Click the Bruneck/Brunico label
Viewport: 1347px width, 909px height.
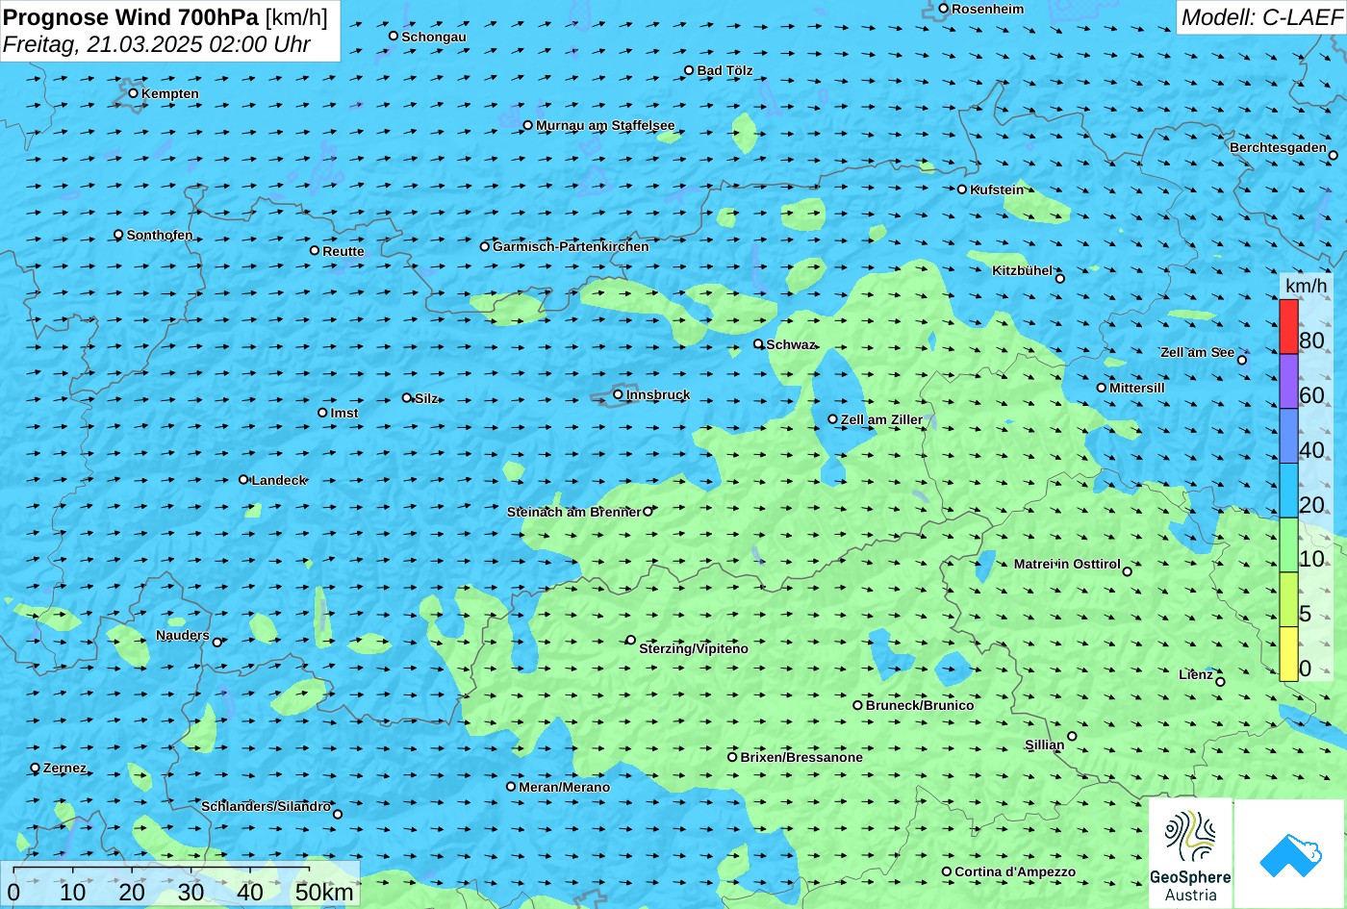click(920, 705)
